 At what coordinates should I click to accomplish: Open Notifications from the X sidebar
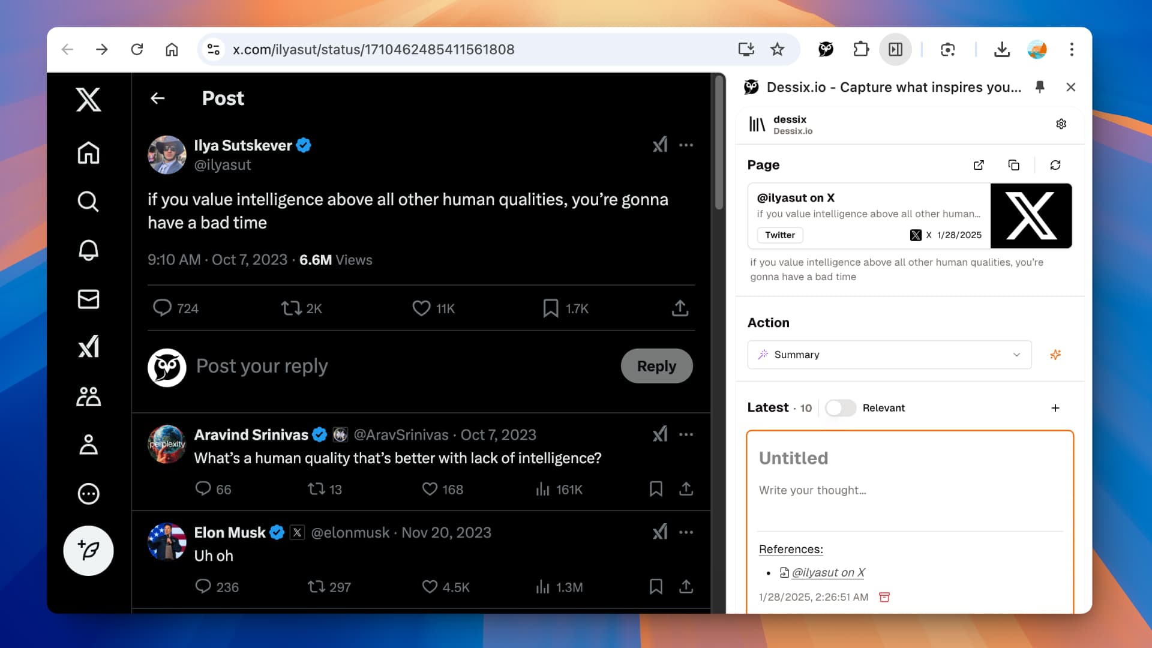pyautogui.click(x=88, y=251)
